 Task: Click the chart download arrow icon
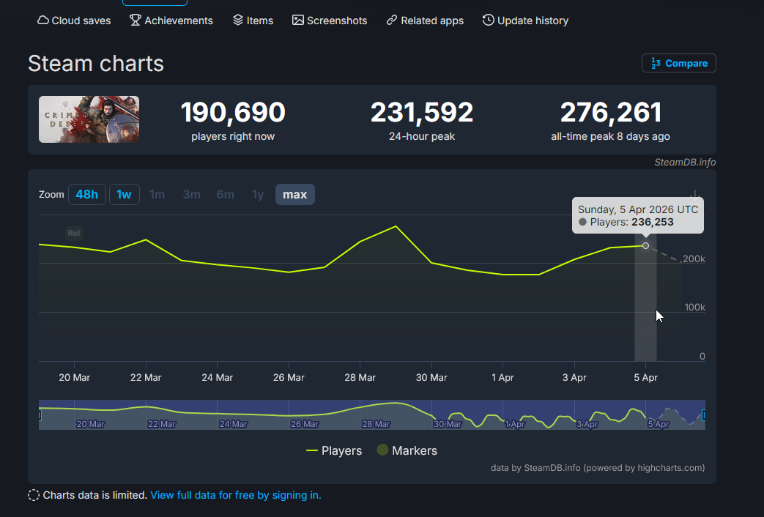coord(695,195)
